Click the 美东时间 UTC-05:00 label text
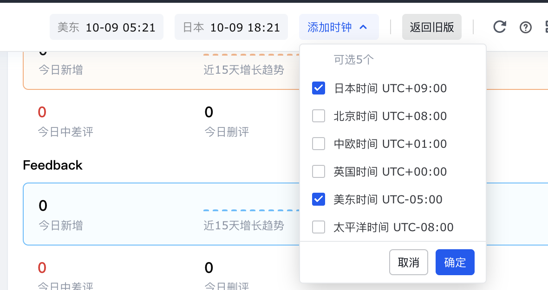The width and height of the screenshot is (548, 290). pyautogui.click(x=388, y=199)
